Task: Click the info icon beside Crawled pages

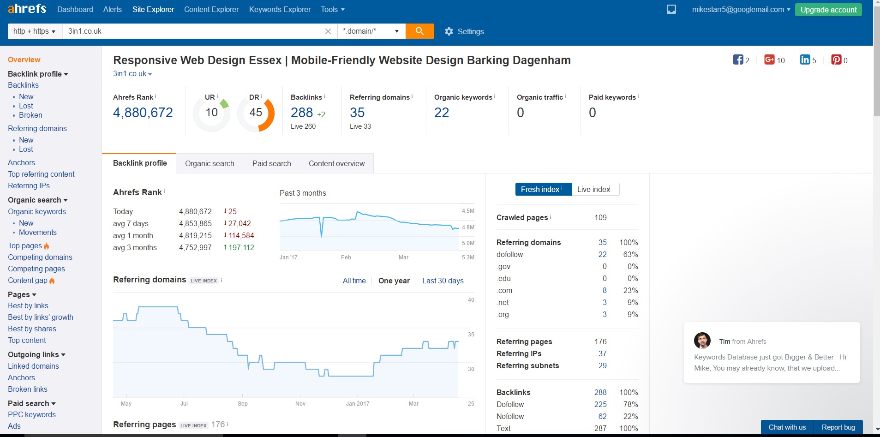Action: click(x=551, y=216)
